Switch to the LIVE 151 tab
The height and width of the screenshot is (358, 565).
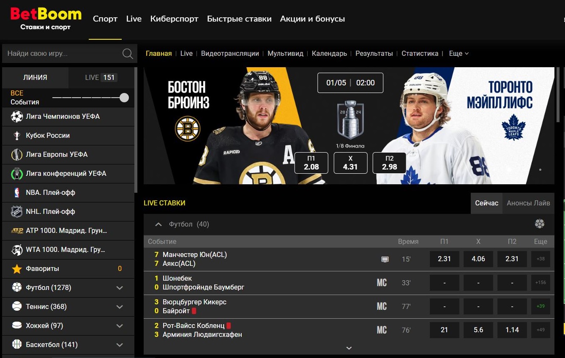101,77
